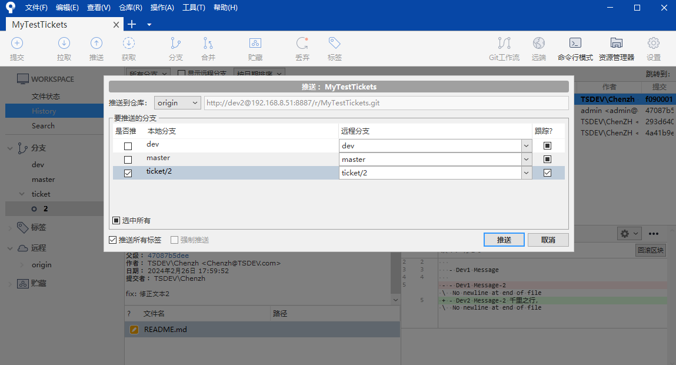
Task: Click the Merge (合并) toolbar icon
Action: pos(208,43)
